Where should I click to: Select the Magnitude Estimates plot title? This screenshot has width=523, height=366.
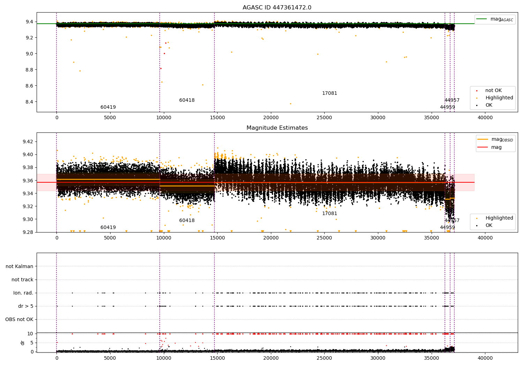(x=277, y=128)
